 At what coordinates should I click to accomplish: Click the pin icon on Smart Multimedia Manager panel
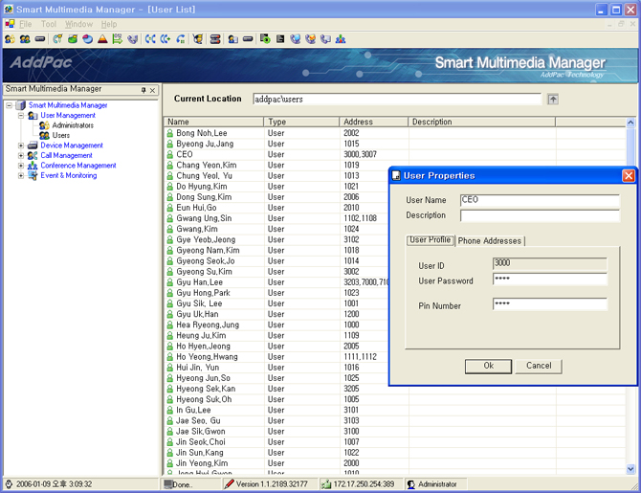144,90
